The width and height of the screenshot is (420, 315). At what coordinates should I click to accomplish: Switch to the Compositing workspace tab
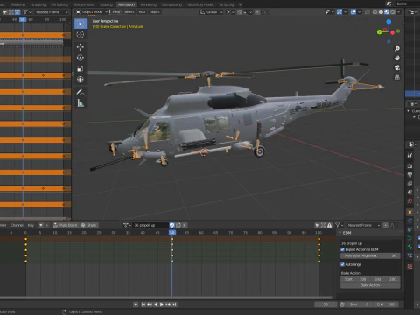click(x=171, y=4)
